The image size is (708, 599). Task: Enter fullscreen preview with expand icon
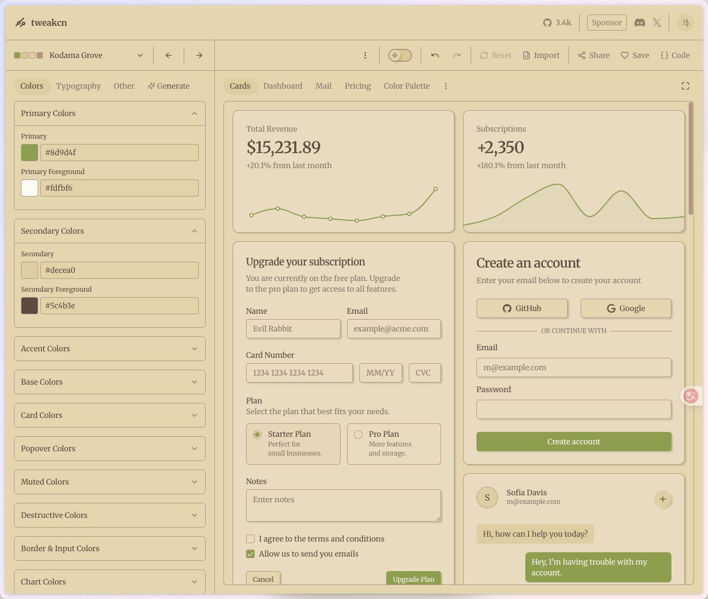[x=685, y=86]
